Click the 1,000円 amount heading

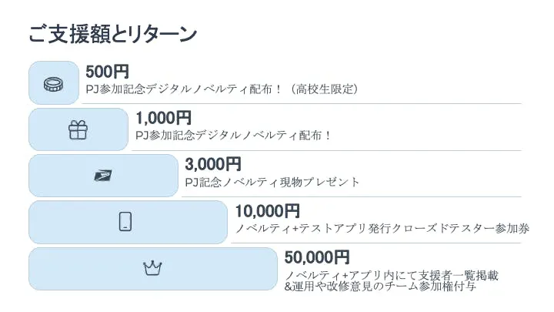pyautogui.click(x=163, y=119)
